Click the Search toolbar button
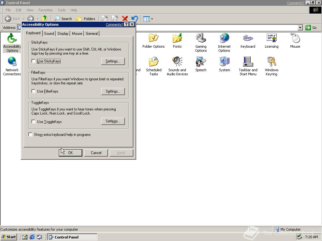The image size is (322, 241). click(63, 19)
